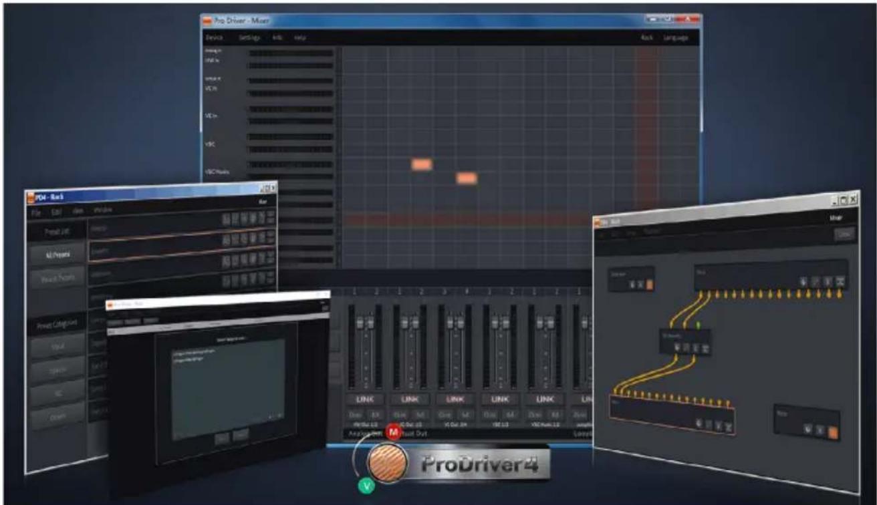Open File menu in PD4 Rack window
The image size is (877, 505).
click(x=37, y=213)
